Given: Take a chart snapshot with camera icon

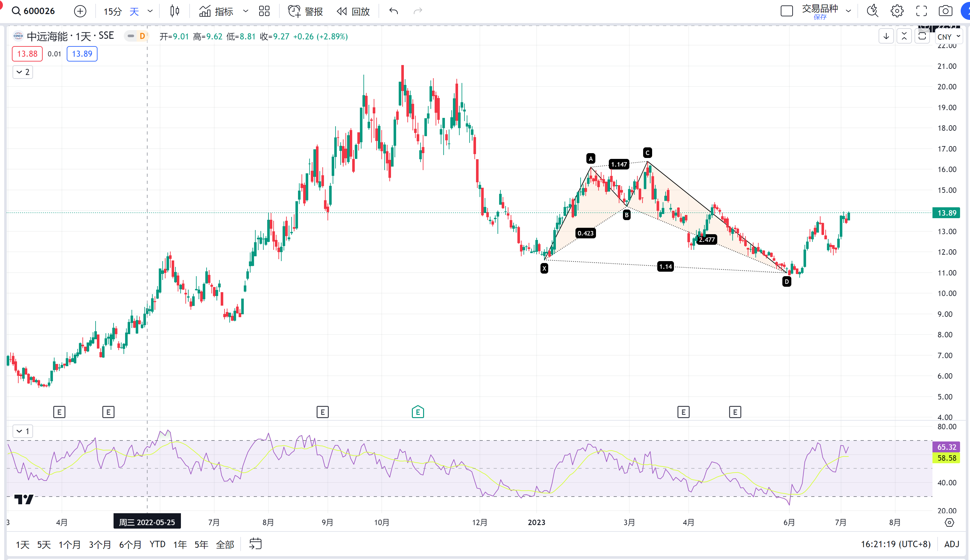Looking at the screenshot, I should 945,11.
